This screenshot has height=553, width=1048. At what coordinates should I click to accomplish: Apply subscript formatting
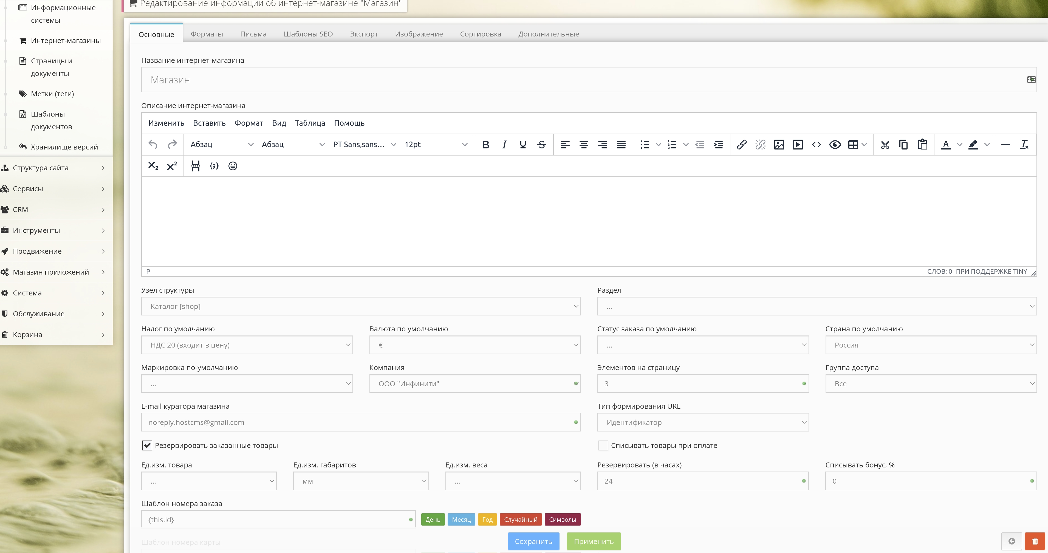[153, 166]
